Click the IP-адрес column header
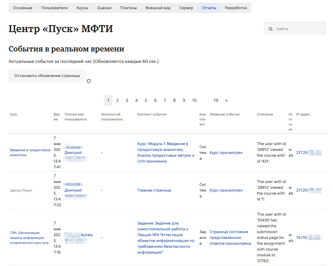This screenshot has width=333, height=266. (x=303, y=114)
